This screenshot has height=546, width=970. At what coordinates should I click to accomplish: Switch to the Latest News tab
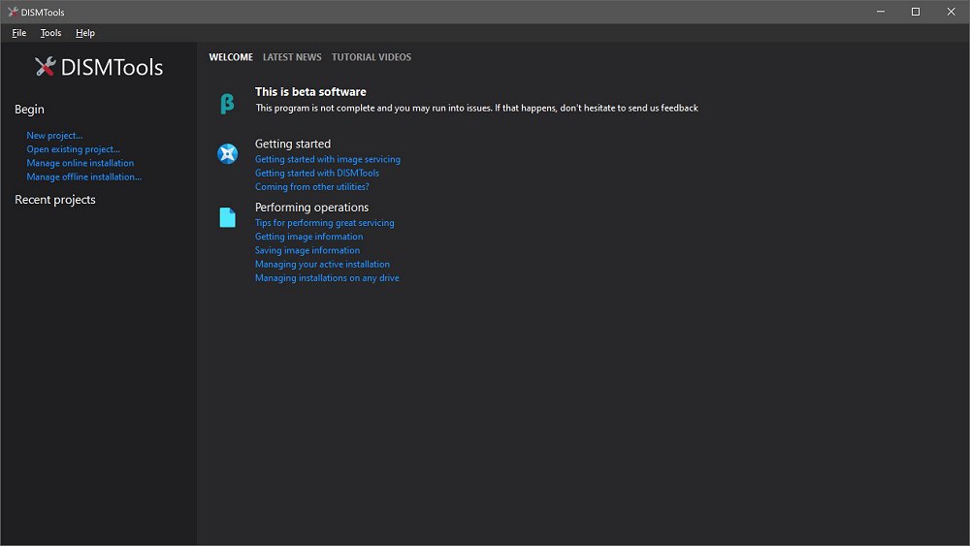tap(292, 57)
